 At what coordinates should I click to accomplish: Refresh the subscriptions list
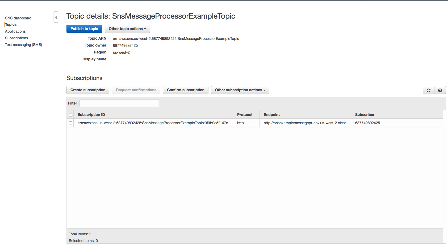click(x=429, y=90)
